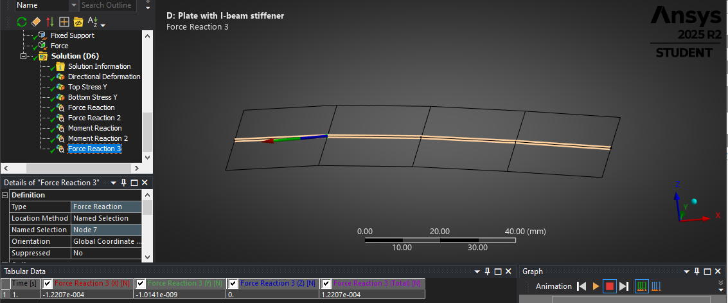The width and height of the screenshot is (728, 303).
Task: Pin the Tabular Data panel
Action: click(x=488, y=271)
